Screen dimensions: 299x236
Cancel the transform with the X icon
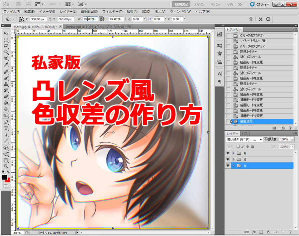point(260,19)
